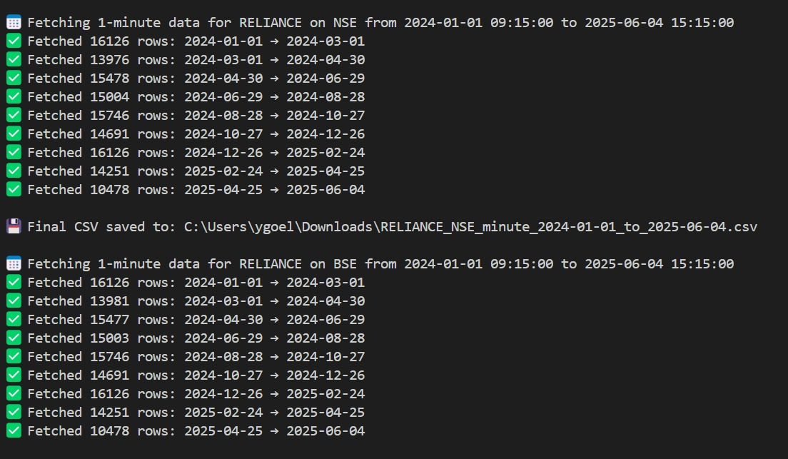Click NSE line 'Fetched 14691 rows'
This screenshot has height=459, width=788.
tap(196, 133)
